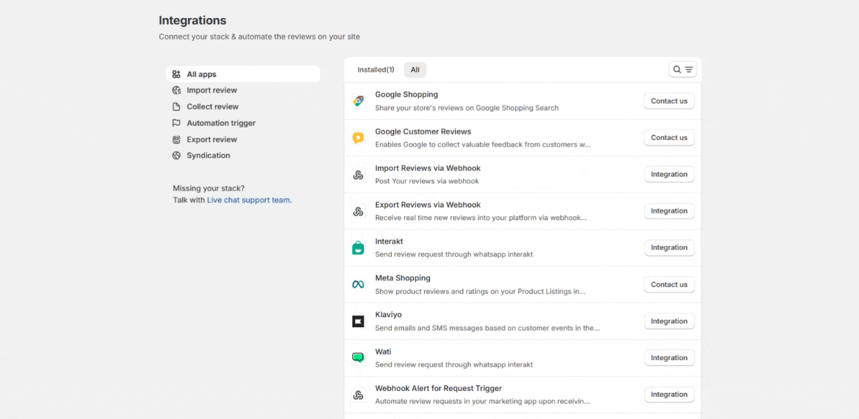The image size is (859, 419).
Task: Click the Export Reviews via Webhook icon
Action: point(358,212)
